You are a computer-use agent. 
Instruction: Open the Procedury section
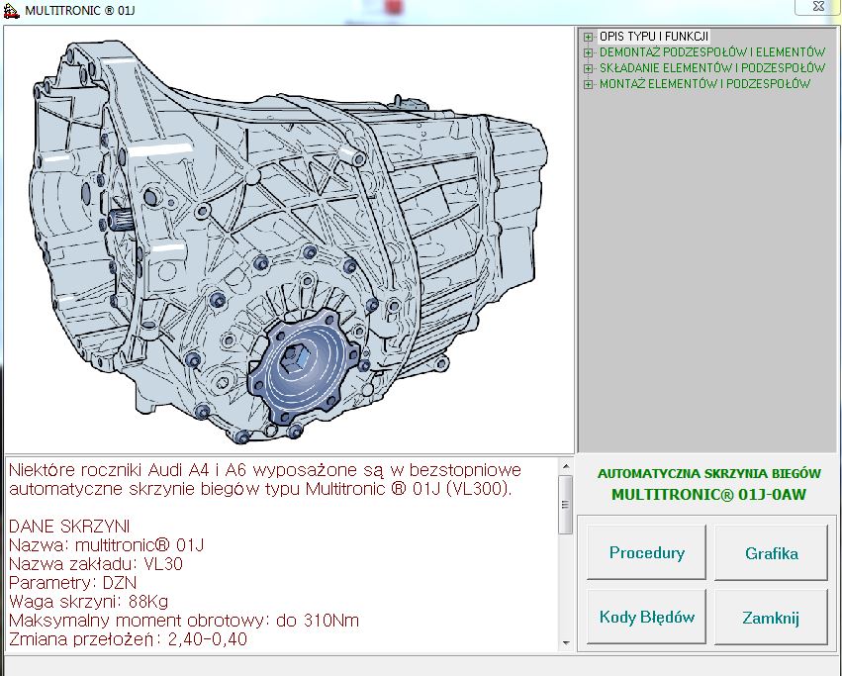pos(646,552)
